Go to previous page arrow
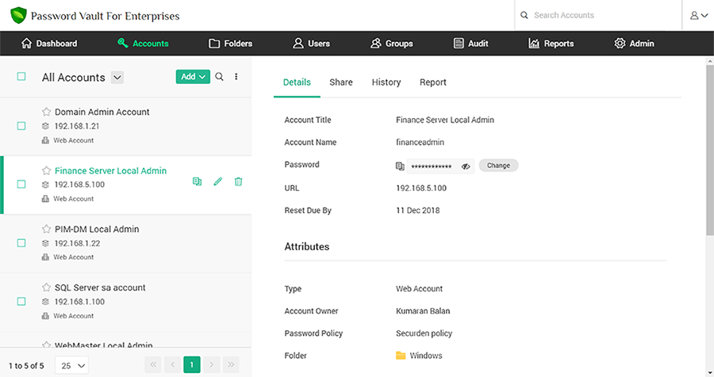 click(x=173, y=364)
